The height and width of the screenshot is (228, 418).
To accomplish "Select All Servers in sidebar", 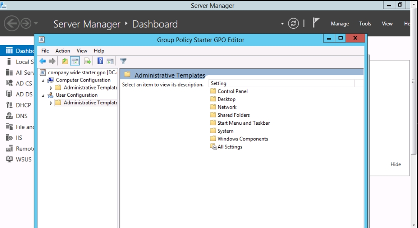I will tap(17, 73).
